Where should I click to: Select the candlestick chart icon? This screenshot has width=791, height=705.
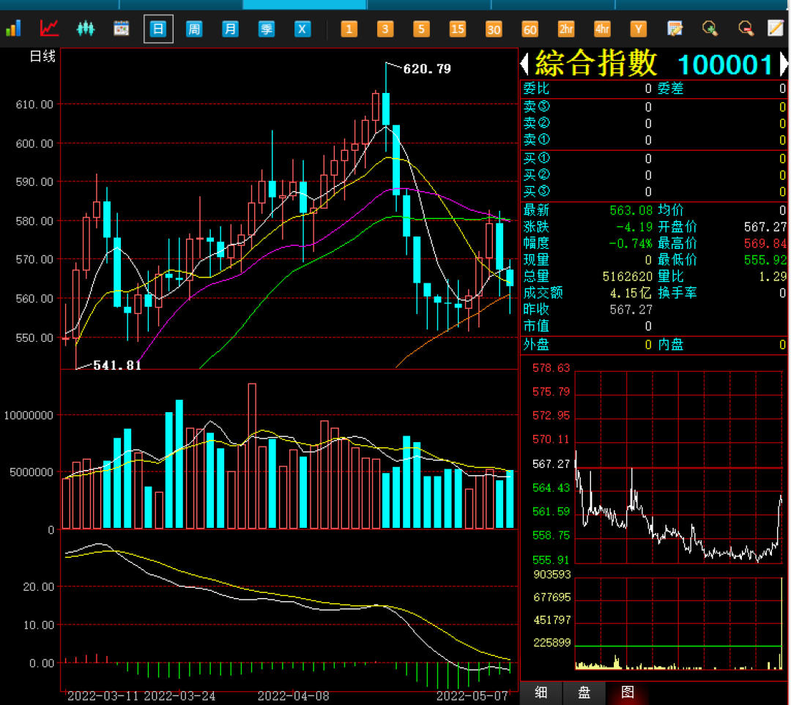pos(85,29)
